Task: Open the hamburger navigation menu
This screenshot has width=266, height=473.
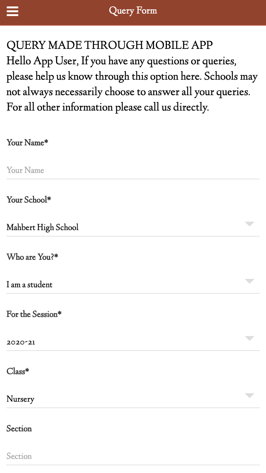Action: 13,11
